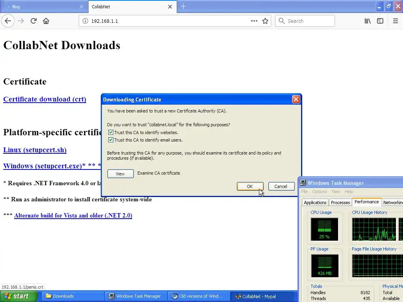Click the CPU Usage History graph
The height and width of the screenshot is (302, 403).
click(x=374, y=229)
